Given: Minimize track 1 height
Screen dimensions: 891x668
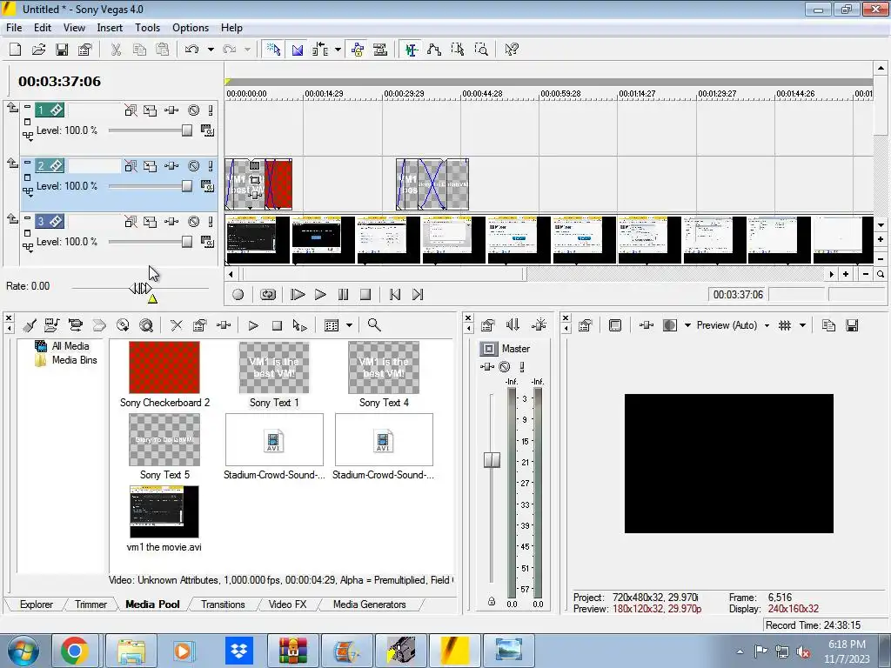Looking at the screenshot, I should coord(27,106).
